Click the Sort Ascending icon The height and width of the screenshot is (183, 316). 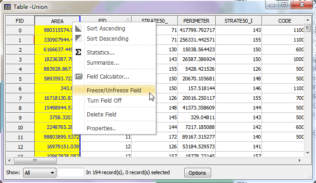[x=78, y=29]
